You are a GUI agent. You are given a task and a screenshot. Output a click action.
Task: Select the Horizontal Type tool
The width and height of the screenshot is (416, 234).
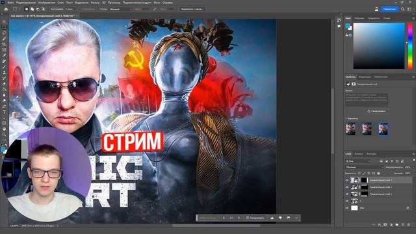tap(4, 112)
